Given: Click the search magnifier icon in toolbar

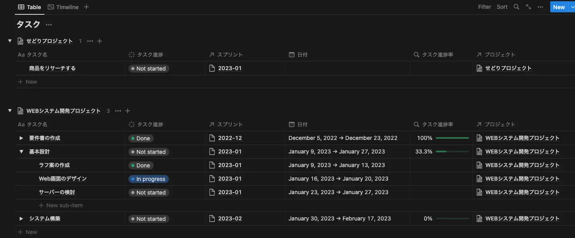Looking at the screenshot, I should (x=516, y=7).
